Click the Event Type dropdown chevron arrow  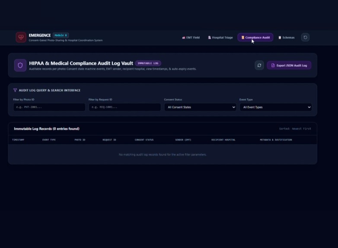309,107
